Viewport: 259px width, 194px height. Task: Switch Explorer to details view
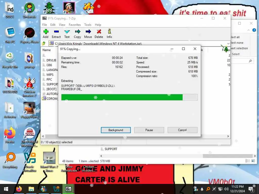tap(247, 161)
